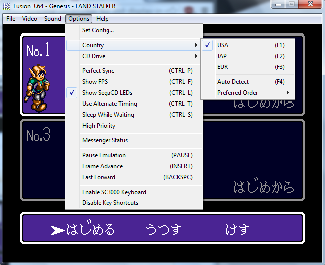Disable Show SegaCD LEDs
The image size is (325, 265).
click(134, 93)
